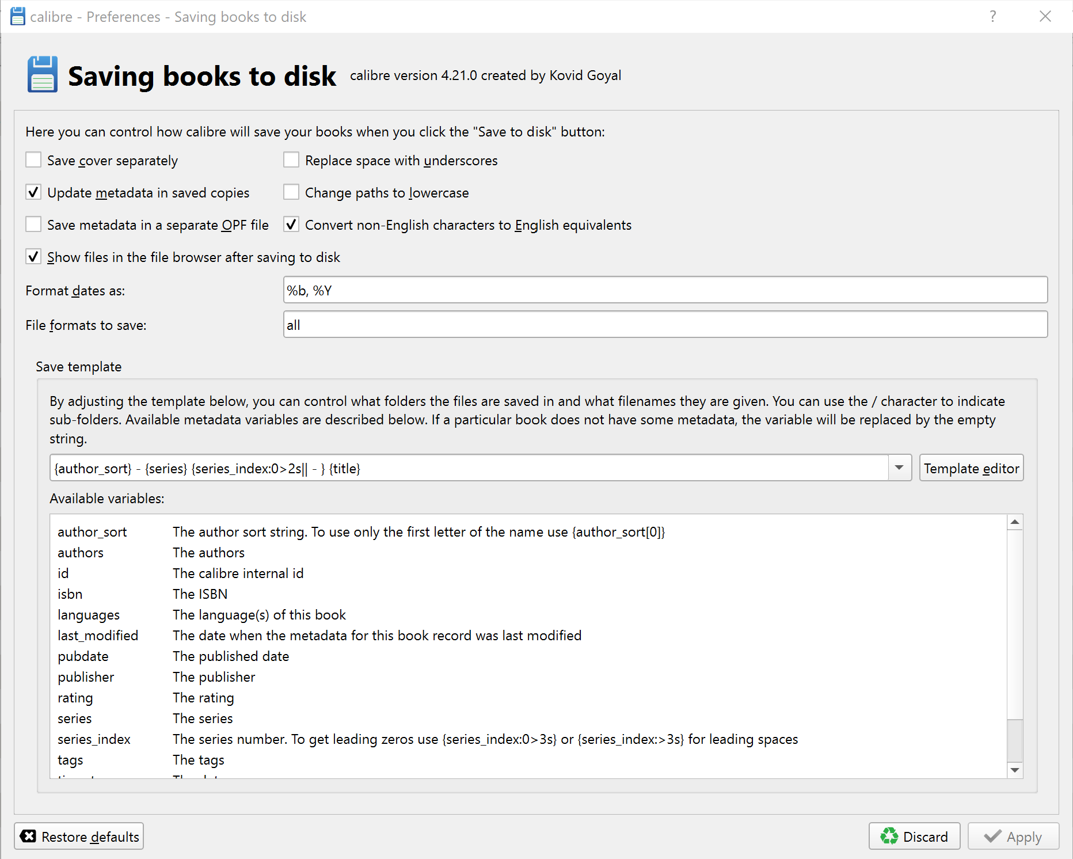1073x859 pixels.
Task: Click the large Saving books to disk icon
Action: [42, 75]
